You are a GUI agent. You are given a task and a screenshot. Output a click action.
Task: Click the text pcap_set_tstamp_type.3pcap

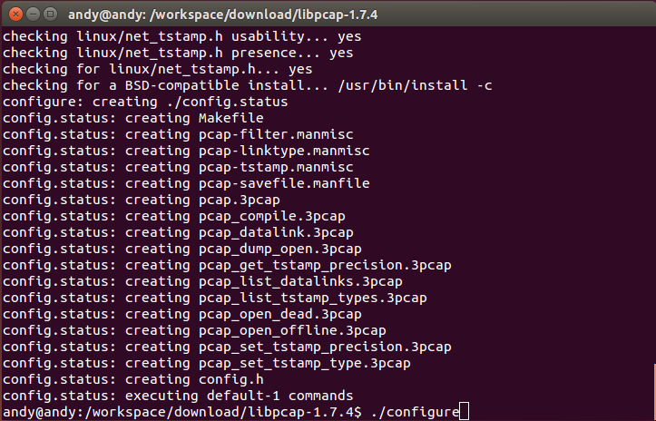[305, 363]
